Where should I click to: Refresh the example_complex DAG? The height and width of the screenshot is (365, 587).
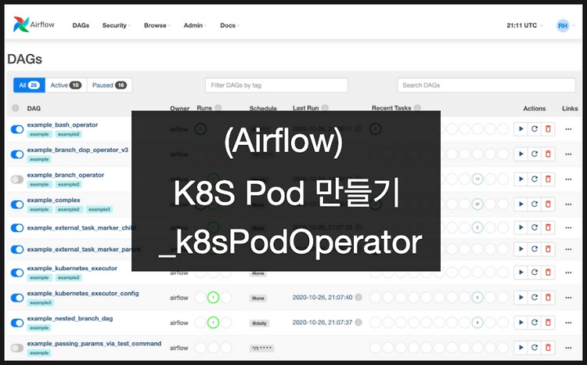535,204
